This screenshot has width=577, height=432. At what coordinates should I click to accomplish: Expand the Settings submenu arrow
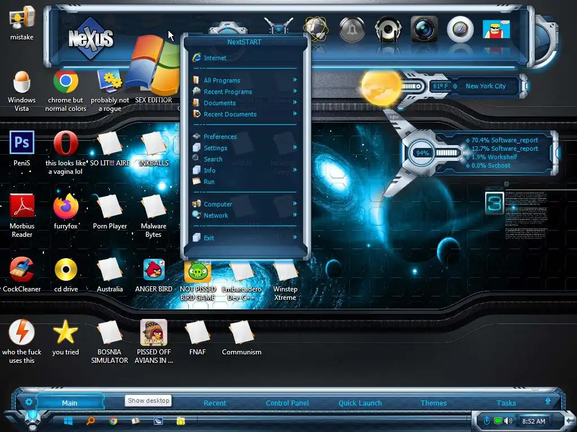(x=295, y=147)
